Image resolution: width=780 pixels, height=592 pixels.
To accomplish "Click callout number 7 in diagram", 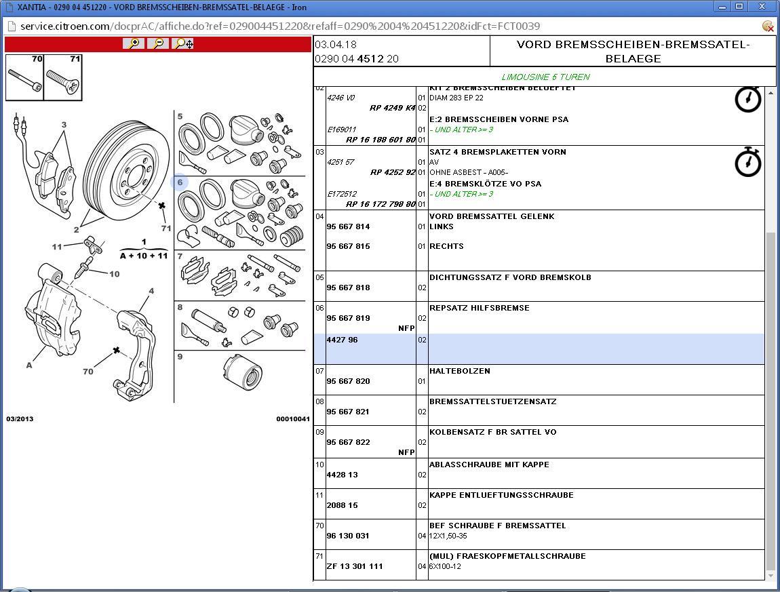I will coord(180,256).
